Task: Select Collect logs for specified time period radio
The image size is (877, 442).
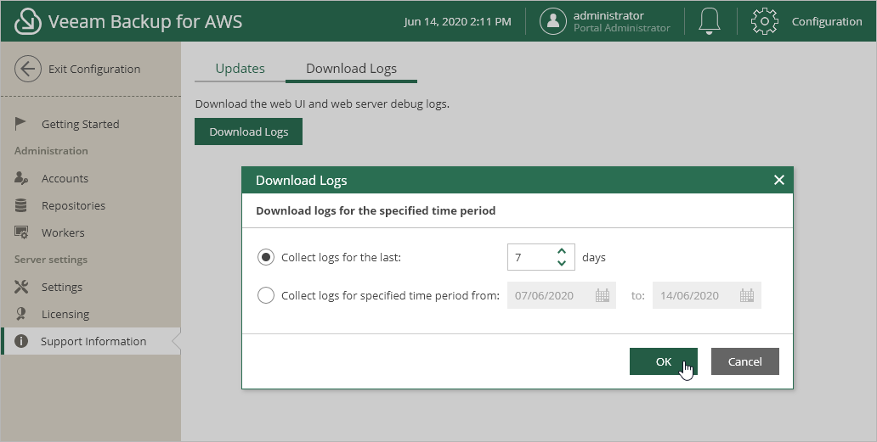Action: 266,295
